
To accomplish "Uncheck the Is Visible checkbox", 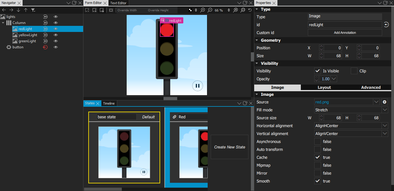I will pyautogui.click(x=318, y=71).
